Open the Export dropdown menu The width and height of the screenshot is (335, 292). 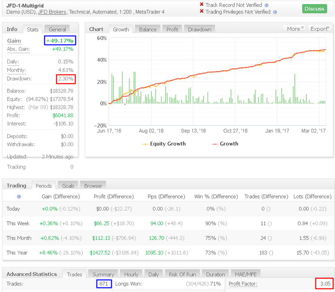(320, 29)
